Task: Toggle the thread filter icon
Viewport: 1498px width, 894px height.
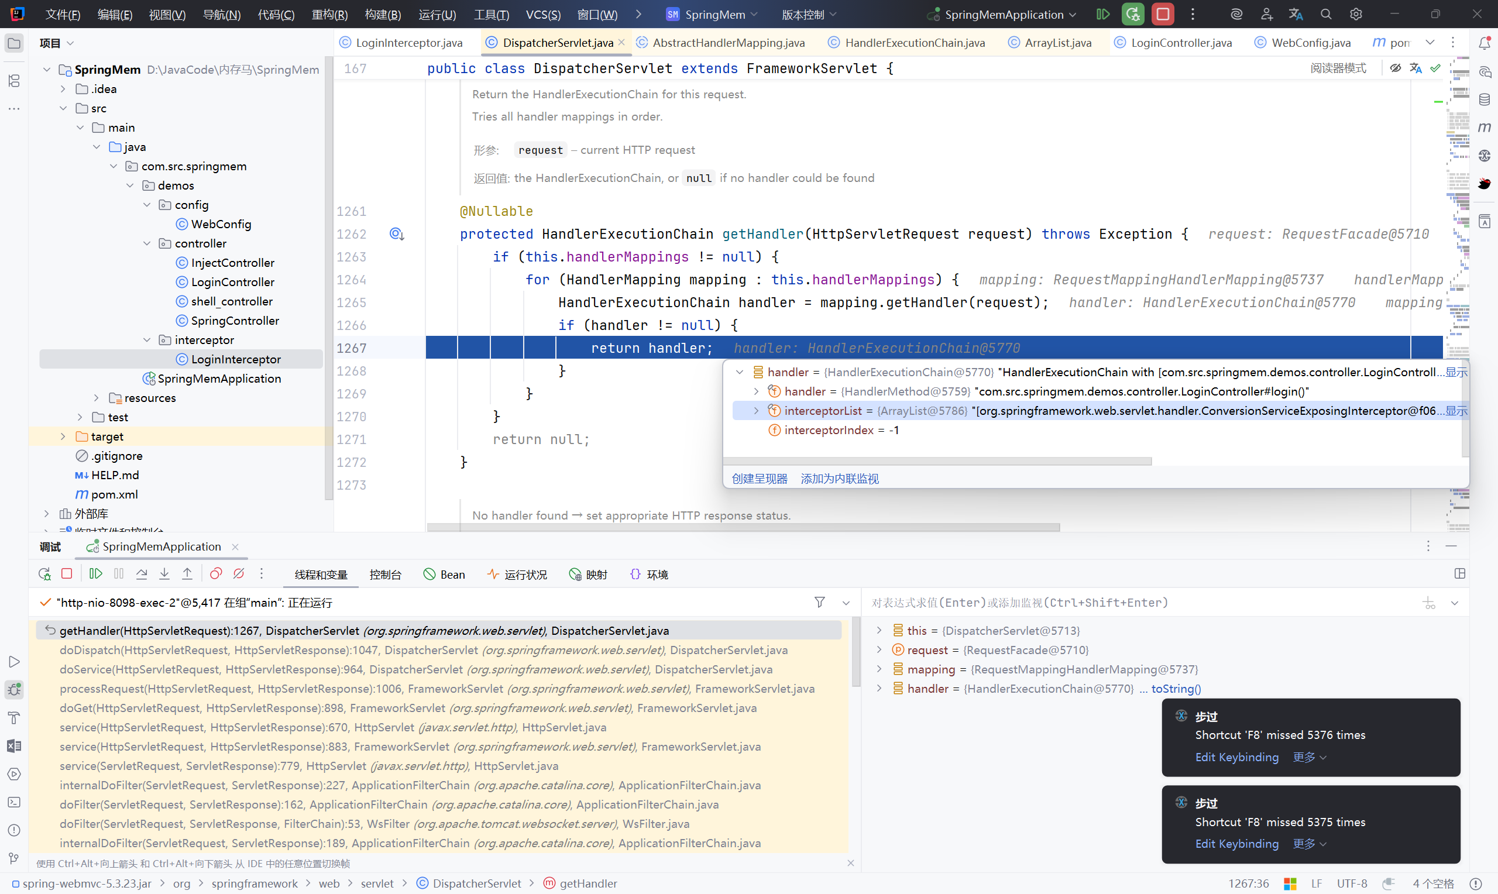Action: click(x=819, y=603)
